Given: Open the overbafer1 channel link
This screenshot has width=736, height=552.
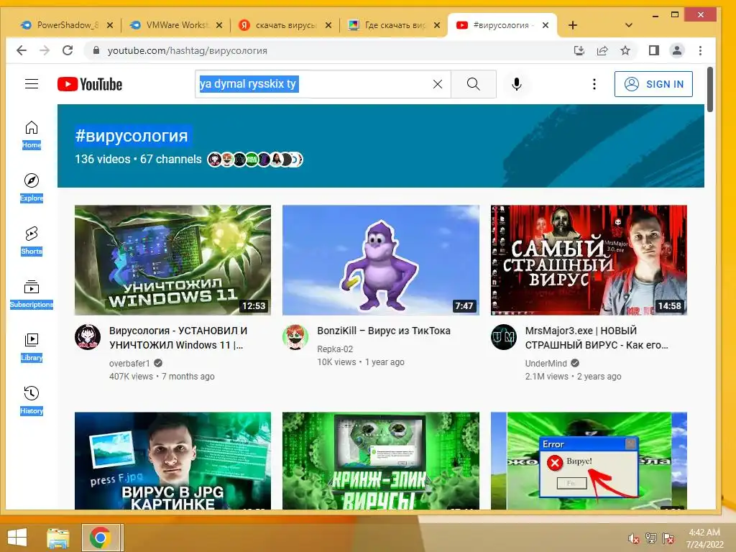Looking at the screenshot, I should (x=129, y=363).
